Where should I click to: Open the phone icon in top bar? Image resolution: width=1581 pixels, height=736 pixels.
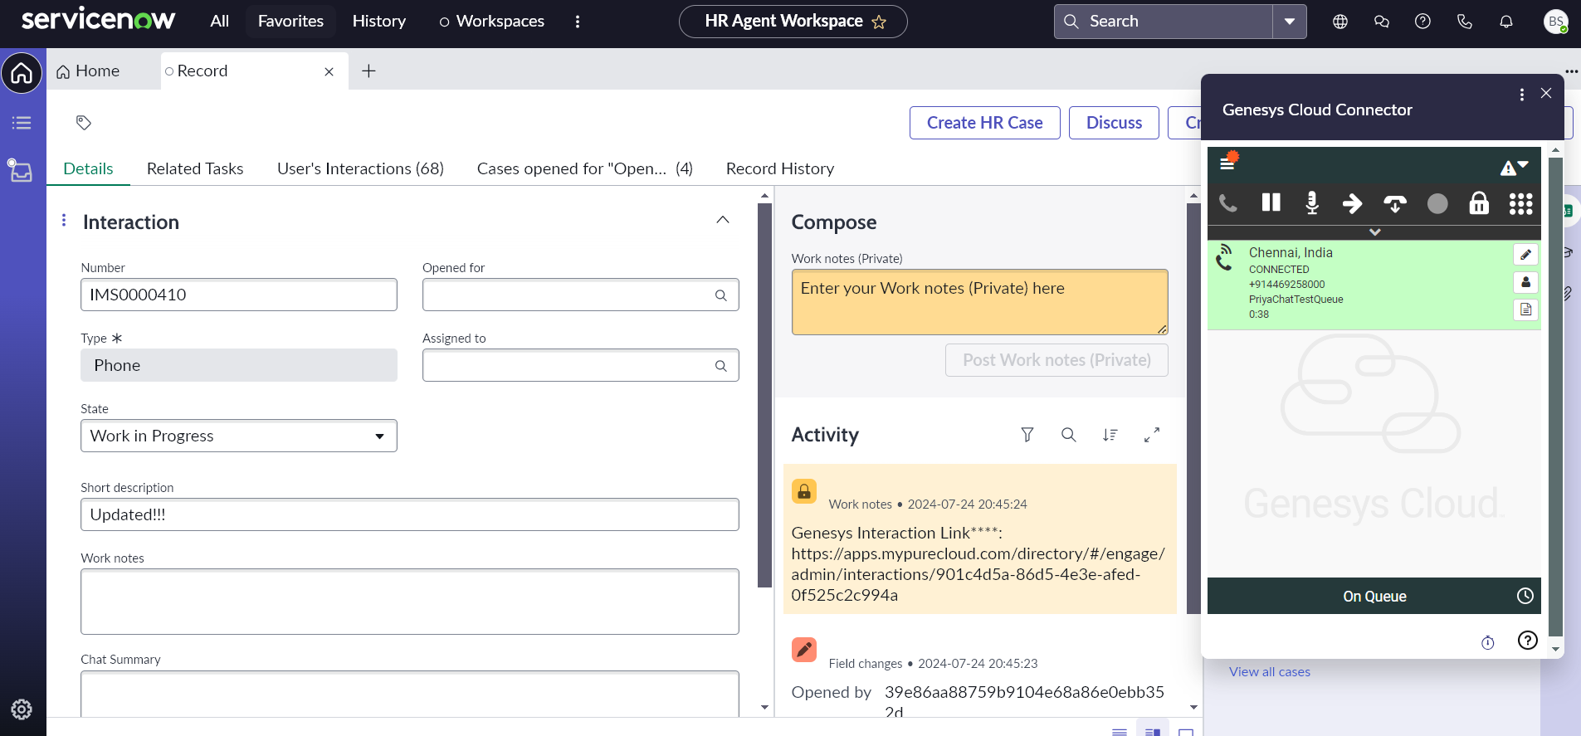pos(1465,22)
